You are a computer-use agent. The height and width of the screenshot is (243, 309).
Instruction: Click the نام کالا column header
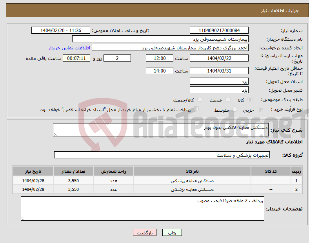(192, 171)
